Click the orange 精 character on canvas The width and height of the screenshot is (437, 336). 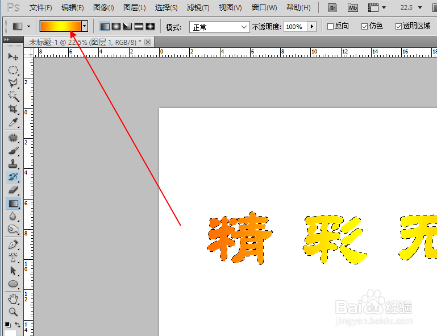pos(239,238)
